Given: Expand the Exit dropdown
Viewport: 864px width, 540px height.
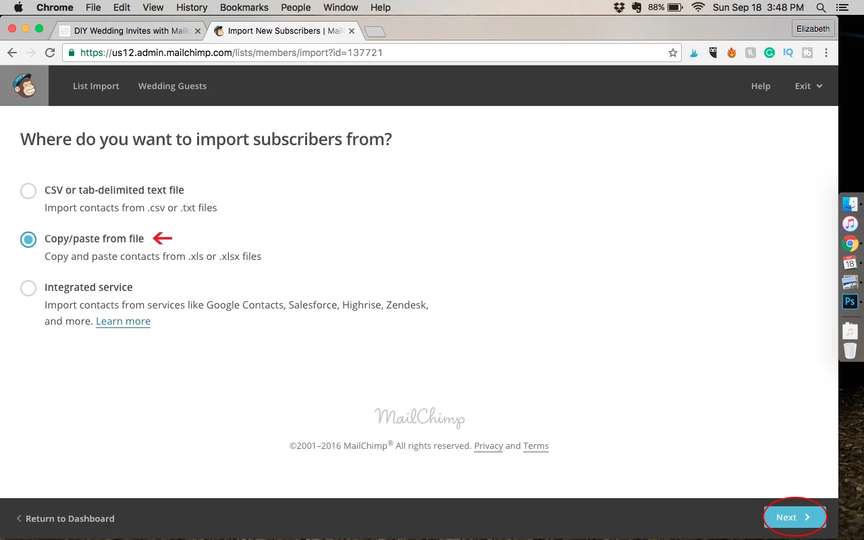Looking at the screenshot, I should coord(809,86).
